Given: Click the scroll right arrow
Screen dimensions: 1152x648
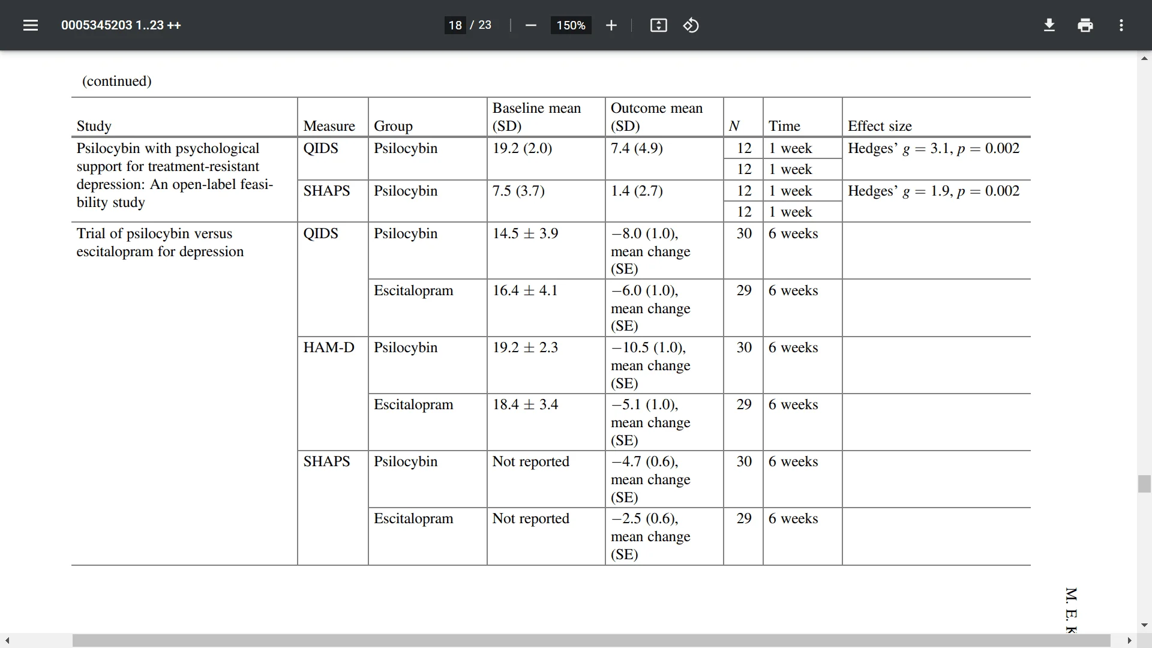Looking at the screenshot, I should [x=1129, y=641].
